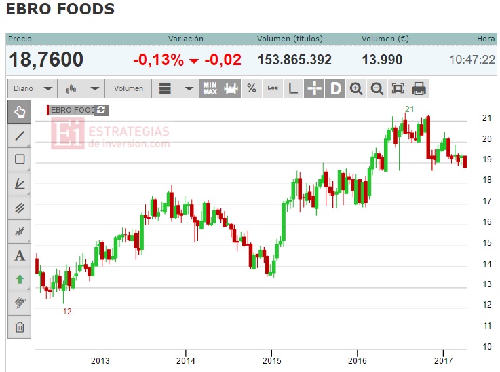Select the green arrow marker tool
This screenshot has height=372, width=500.
20,280
